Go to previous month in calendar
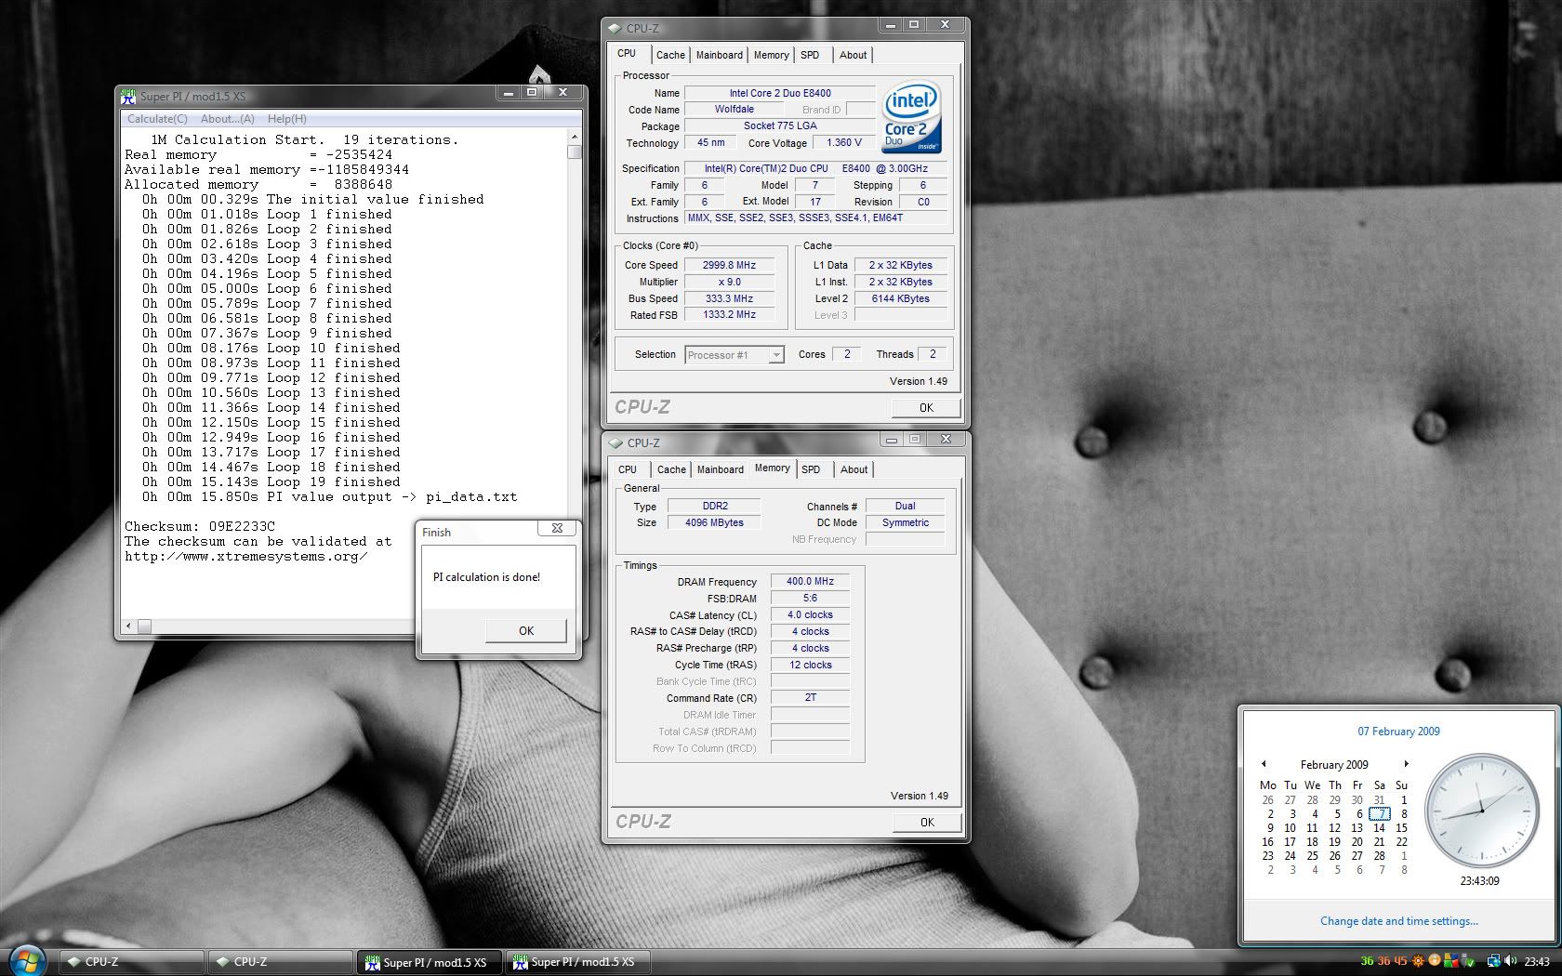This screenshot has height=976, width=1562. point(1264,764)
